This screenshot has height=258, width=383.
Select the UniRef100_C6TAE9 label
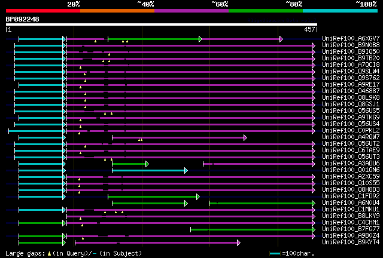[x=351, y=150]
